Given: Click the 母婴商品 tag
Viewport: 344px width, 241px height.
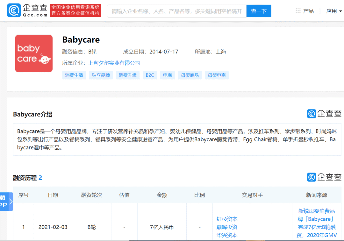Looking at the screenshot, I should pos(190,75).
